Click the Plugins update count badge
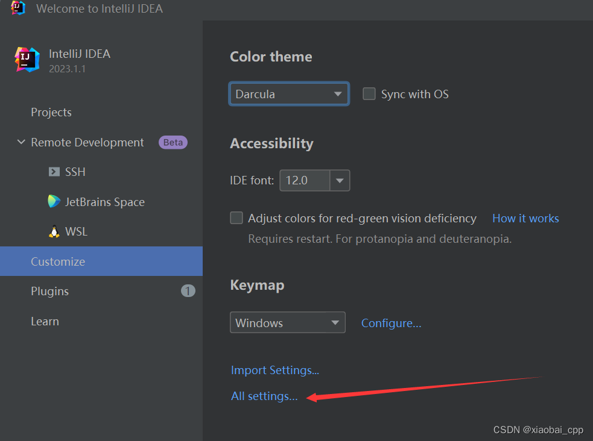The width and height of the screenshot is (593, 441). pos(188,291)
